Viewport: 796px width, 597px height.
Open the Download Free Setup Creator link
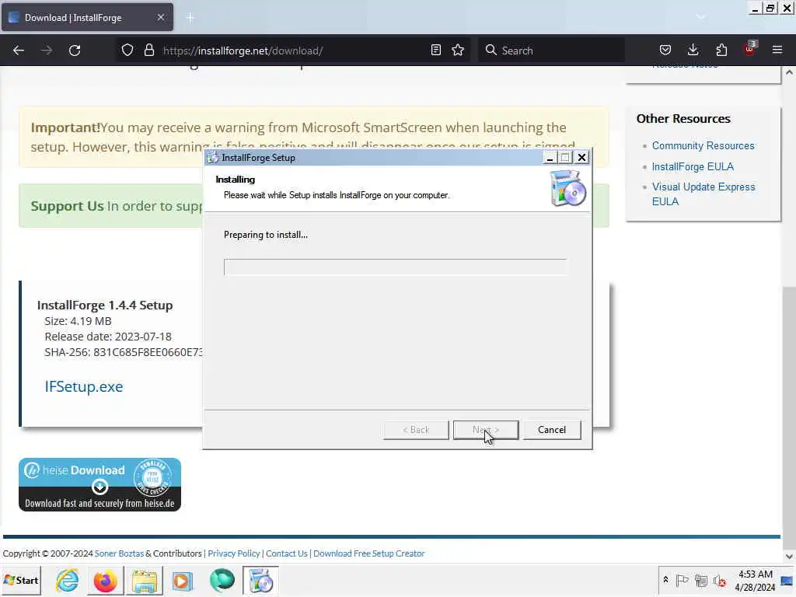point(368,553)
